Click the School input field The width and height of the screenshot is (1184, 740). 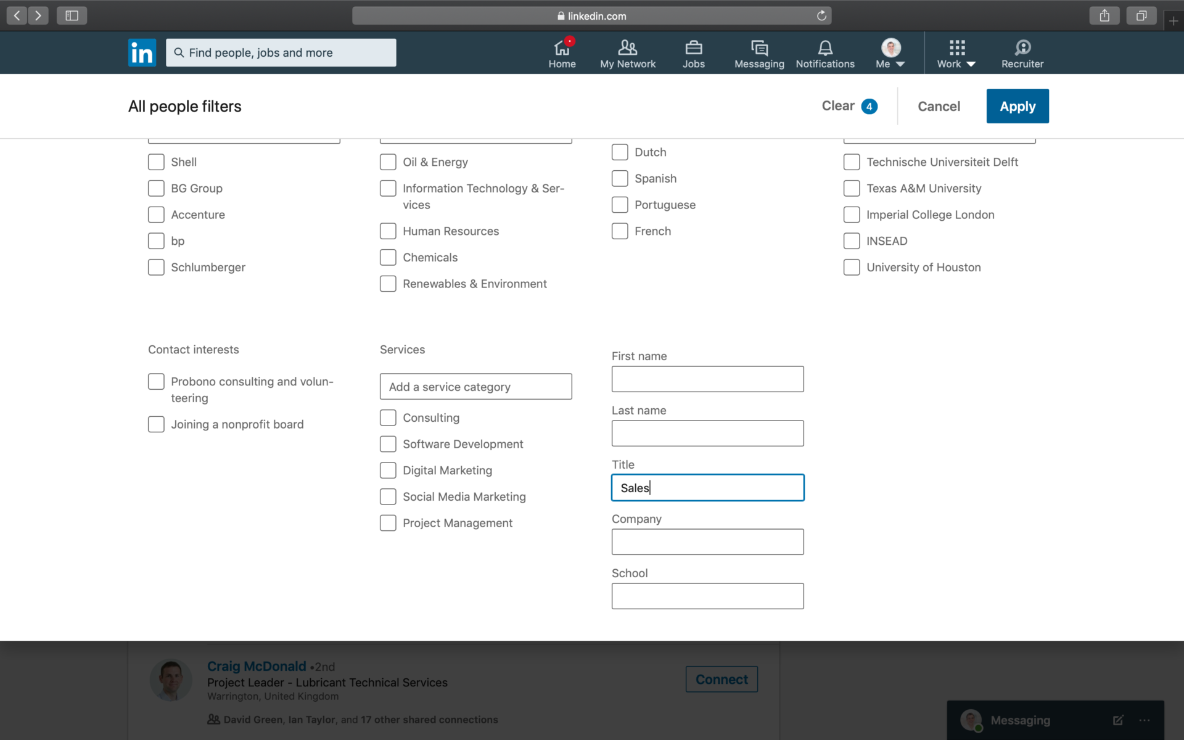pyautogui.click(x=707, y=596)
